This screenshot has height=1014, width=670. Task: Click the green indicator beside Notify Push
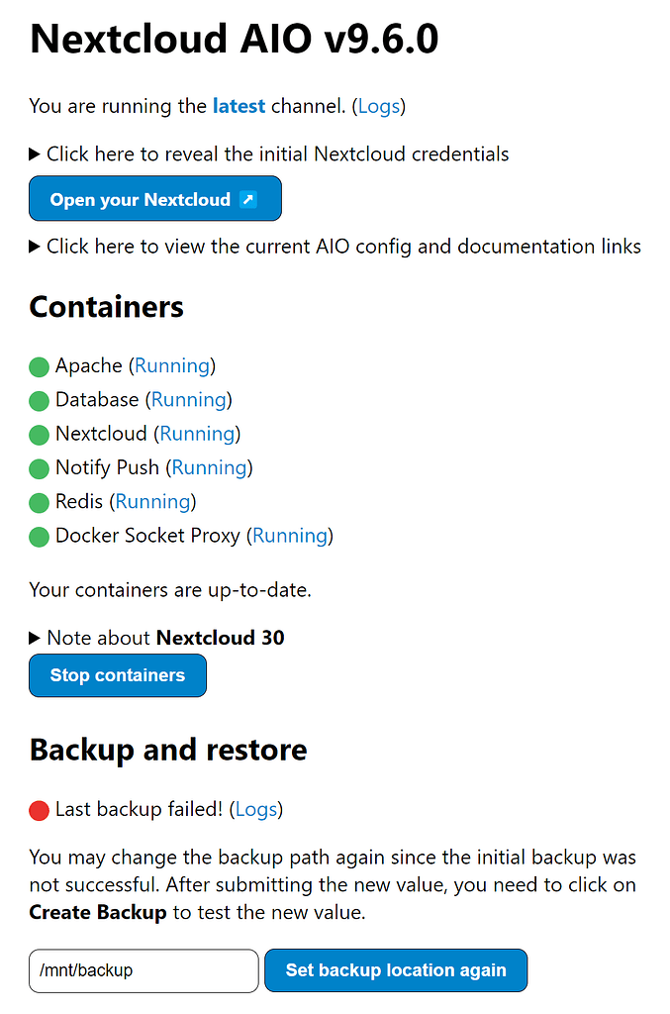39,468
